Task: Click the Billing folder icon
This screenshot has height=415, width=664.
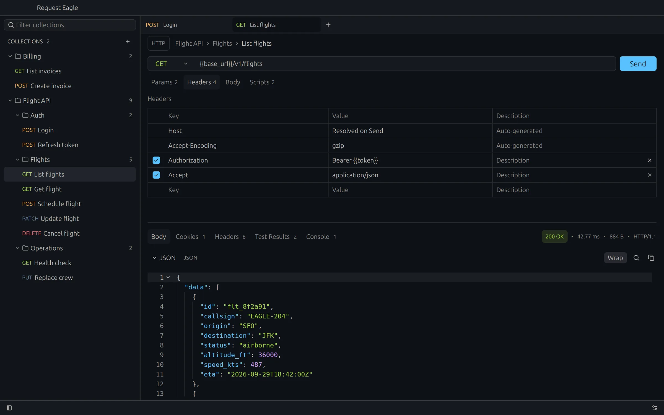Action: pyautogui.click(x=18, y=56)
